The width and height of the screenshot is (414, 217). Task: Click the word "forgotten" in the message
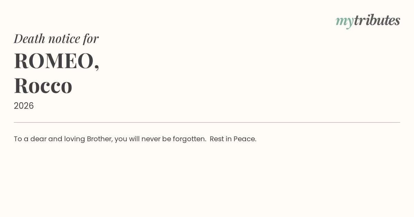(x=189, y=139)
